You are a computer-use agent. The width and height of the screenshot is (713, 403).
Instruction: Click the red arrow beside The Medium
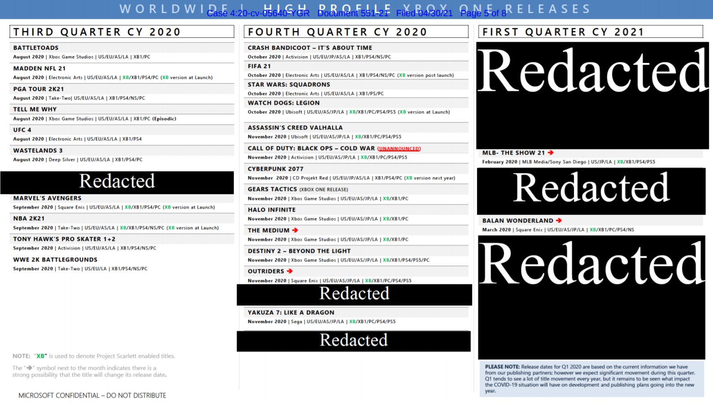[295, 230]
